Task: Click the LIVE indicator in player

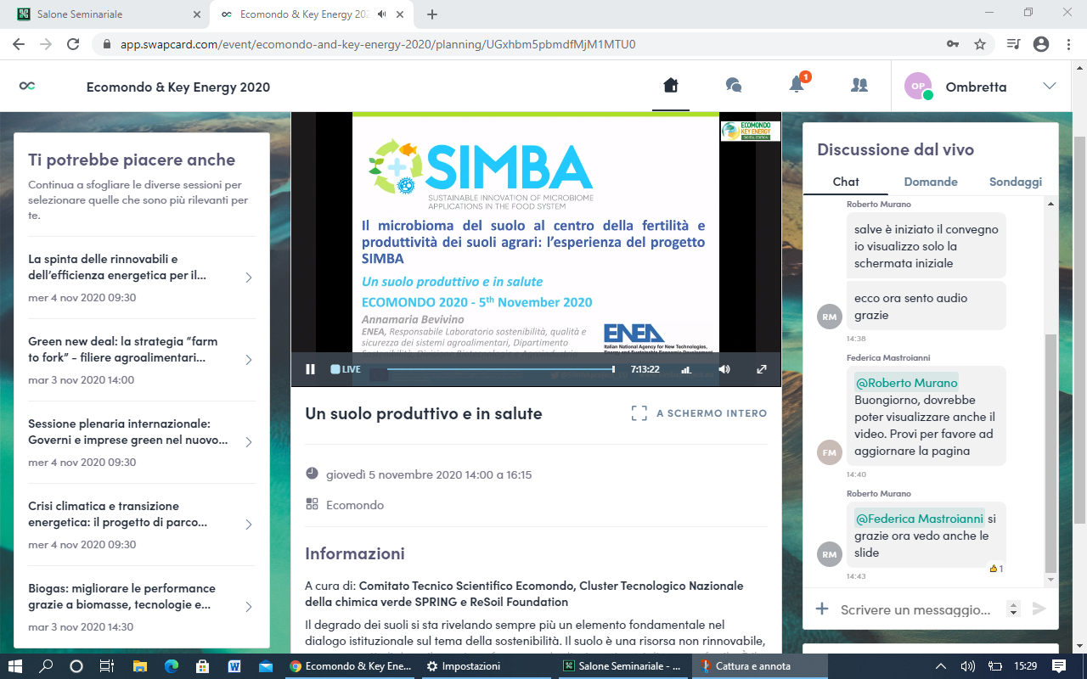Action: tap(346, 369)
